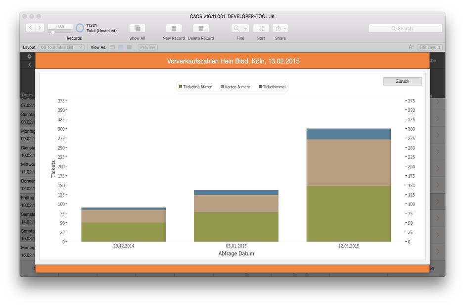The width and height of the screenshot is (465, 307).
Task: Click the chart title Vorverkaufszahlen Hein Blöd
Action: (233, 61)
